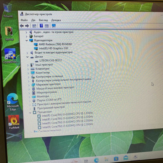Collapse the Диски node
Screen dimensions: 163x163
click(27, 57)
